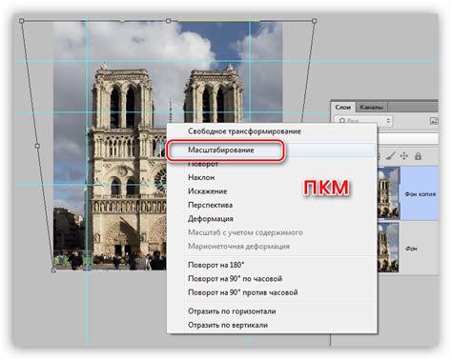This screenshot has height=360, width=452.
Task: Click the bottom-left transform corner handle
Action: (x=53, y=270)
